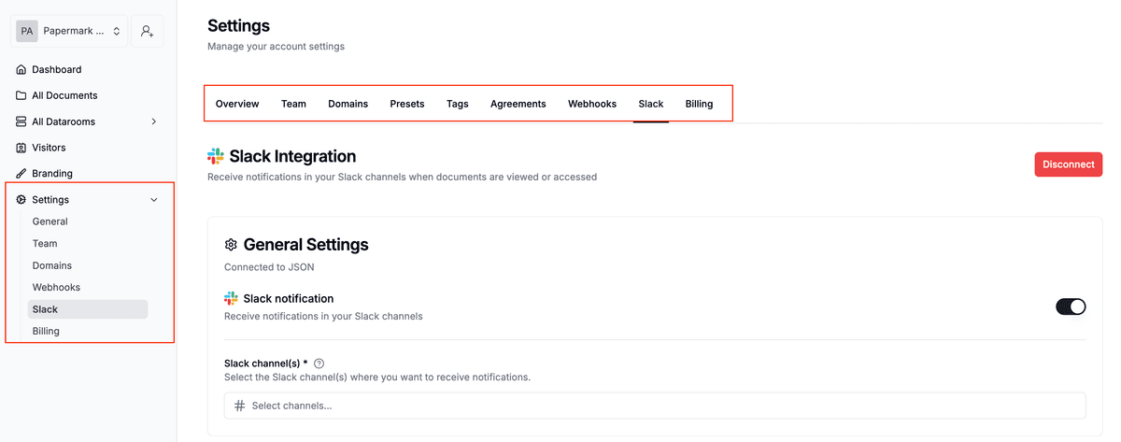Turn off the Slack notification switch
Screen dimensions: 1121x442
click(1071, 307)
